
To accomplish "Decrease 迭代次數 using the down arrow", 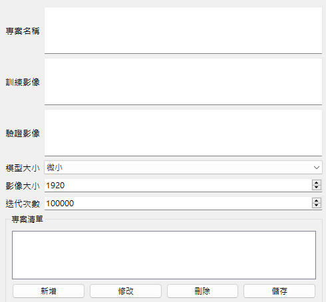I will tap(317, 206).
